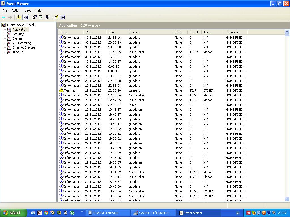Select the gupdate event at 23:03:34

(153, 76)
